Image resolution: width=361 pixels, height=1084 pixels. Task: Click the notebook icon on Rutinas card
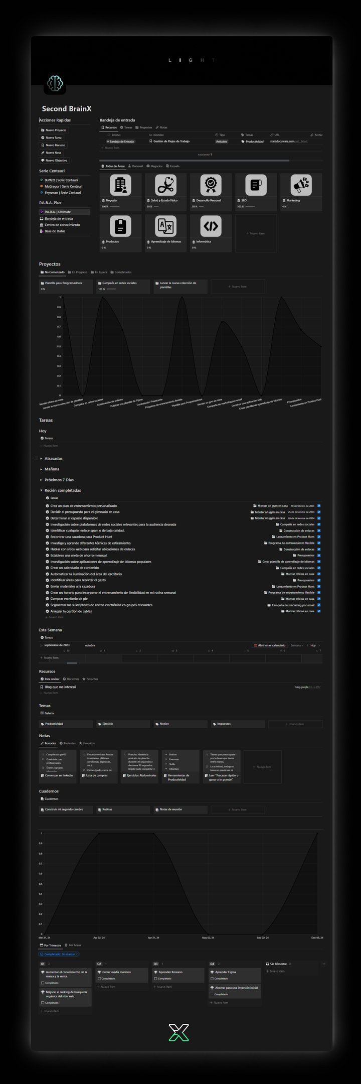[x=100, y=809]
